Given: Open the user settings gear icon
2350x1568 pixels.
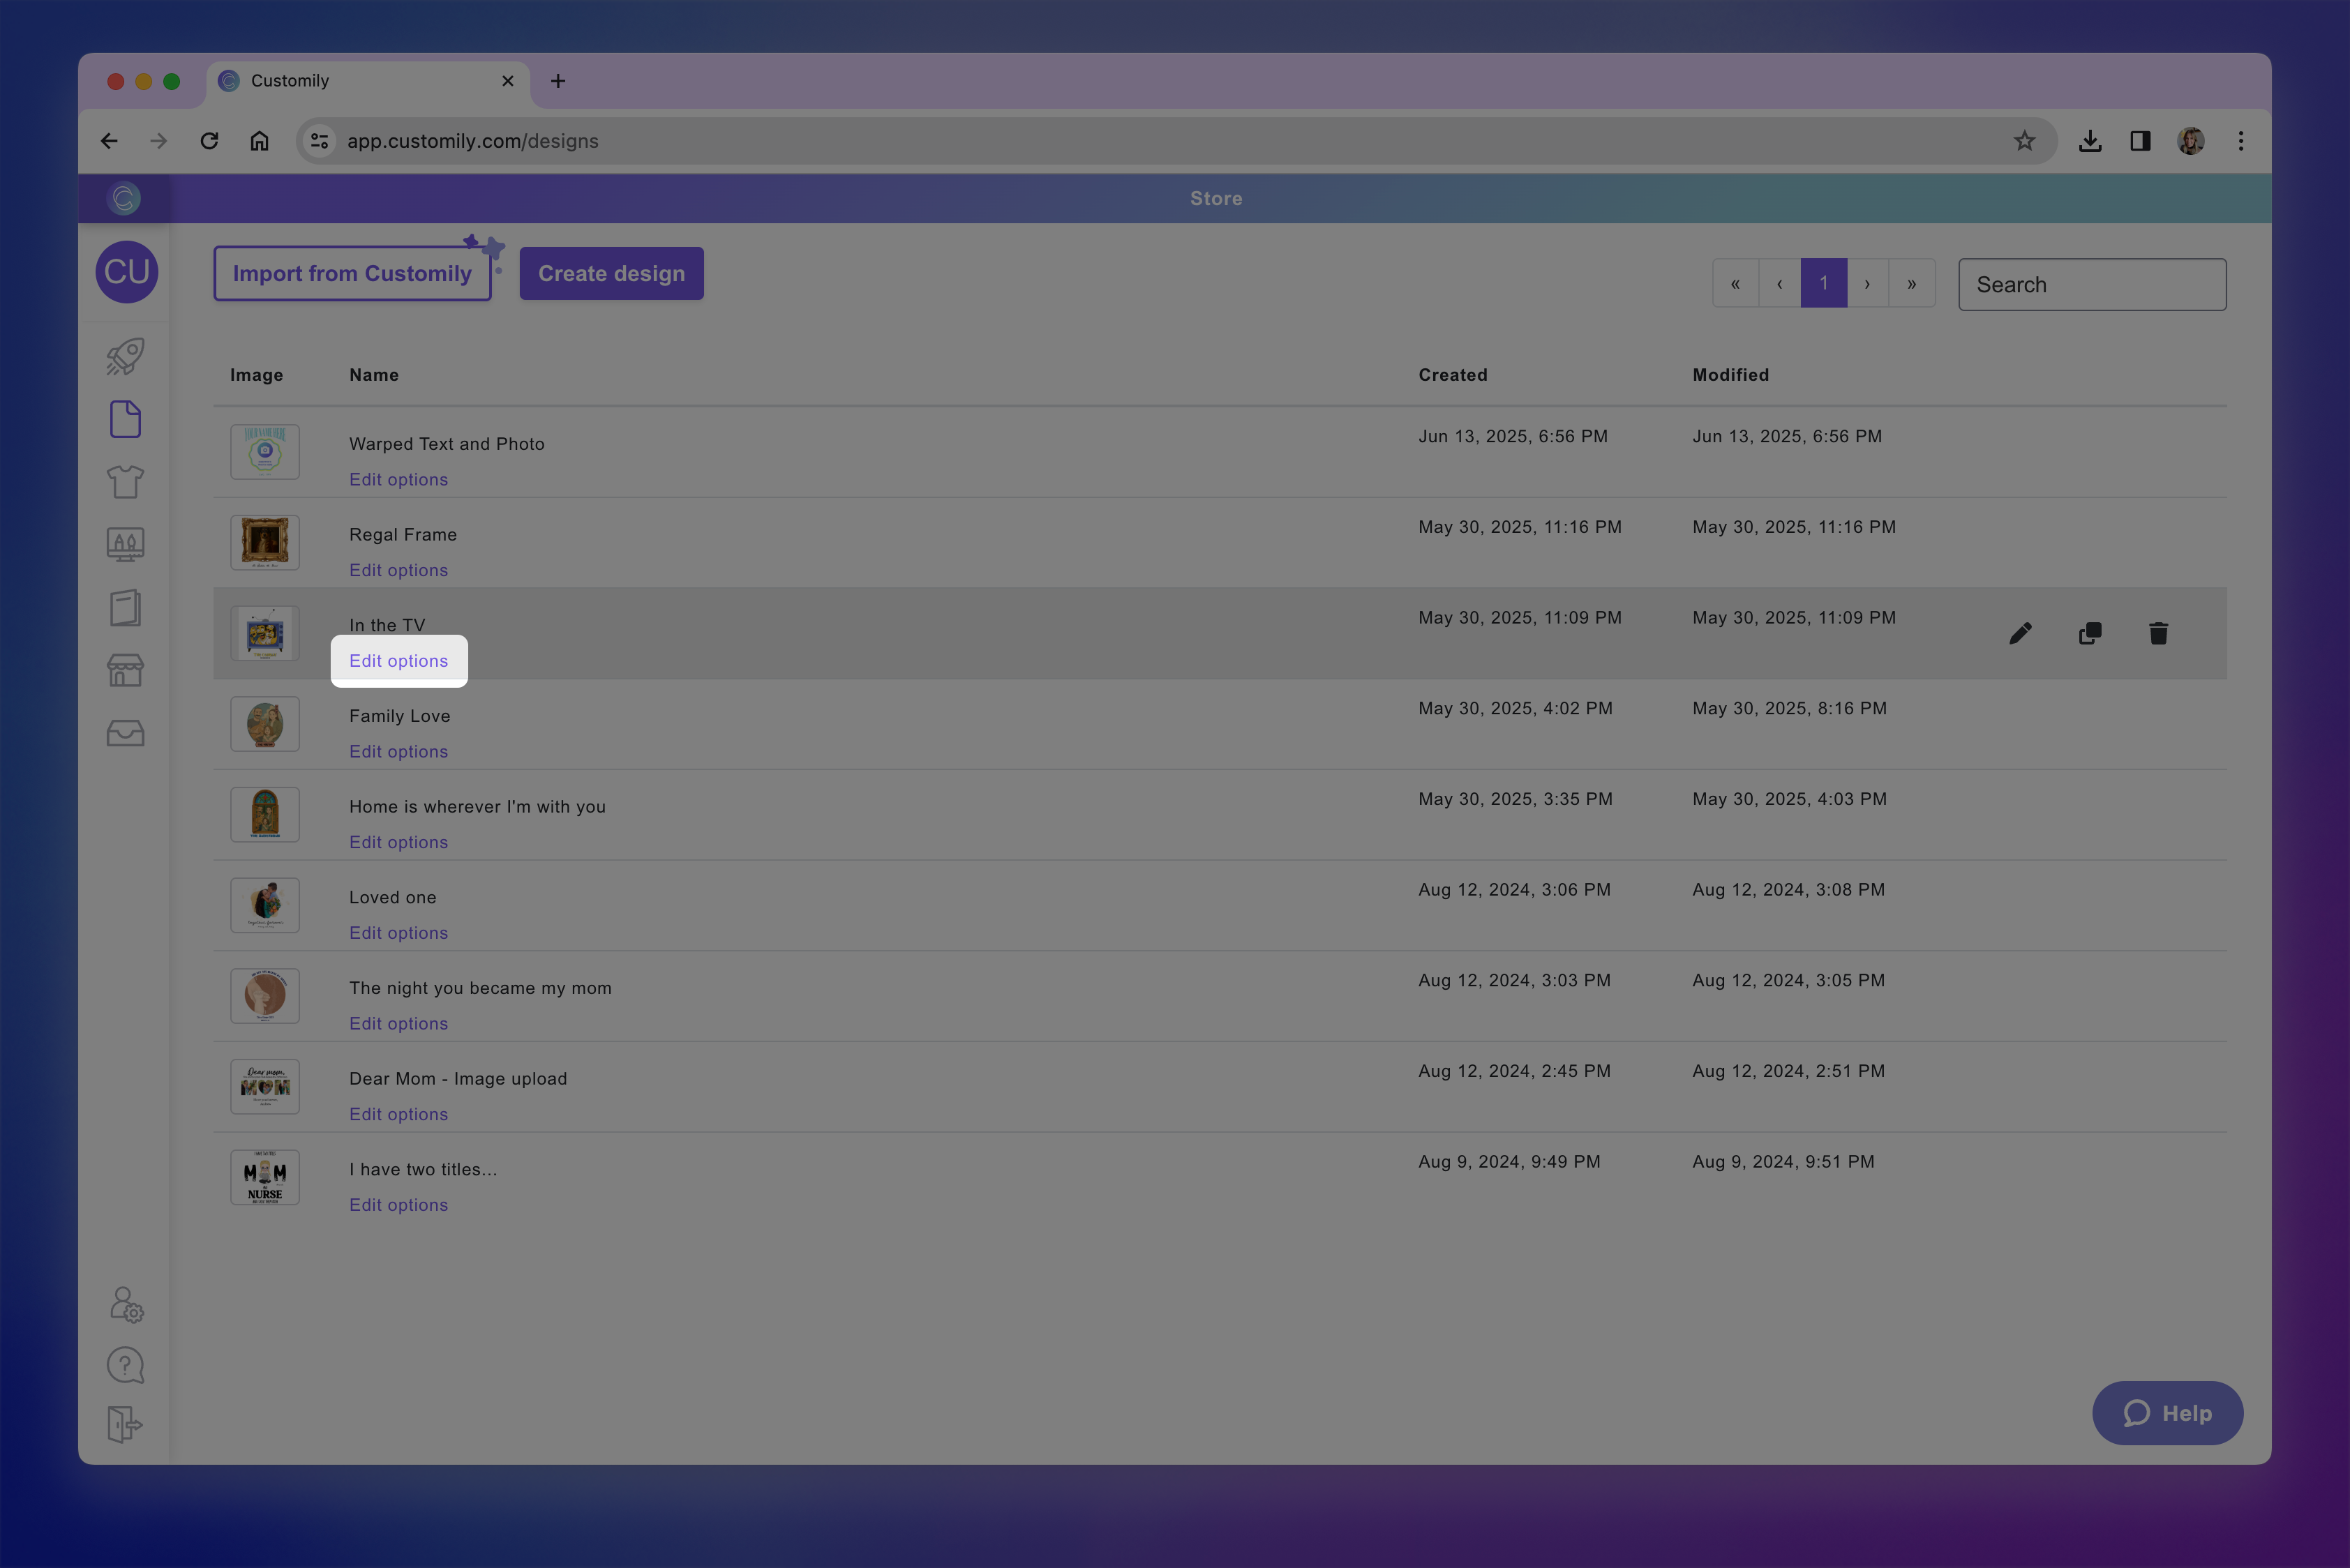Looking at the screenshot, I should [x=126, y=1304].
